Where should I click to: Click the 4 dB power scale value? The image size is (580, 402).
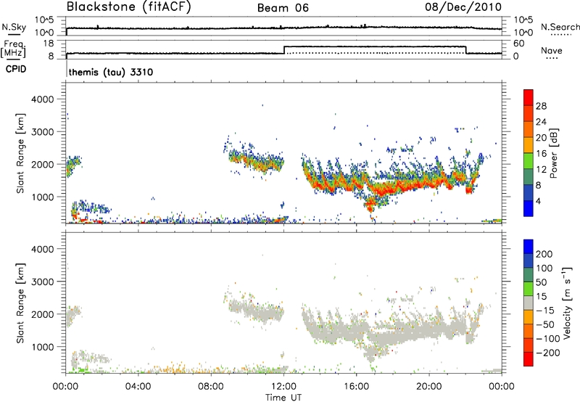[x=538, y=202]
